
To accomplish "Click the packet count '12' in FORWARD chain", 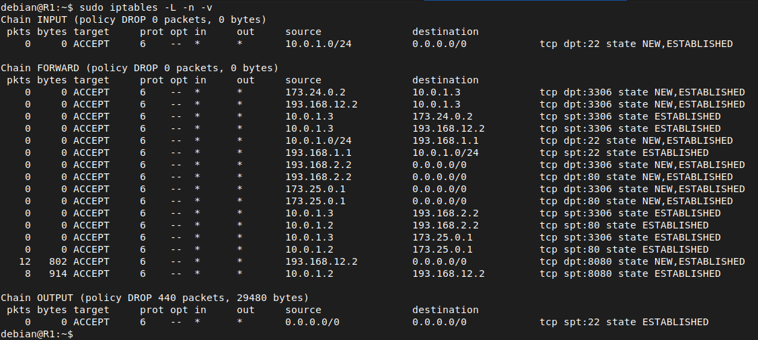I will 25,261.
